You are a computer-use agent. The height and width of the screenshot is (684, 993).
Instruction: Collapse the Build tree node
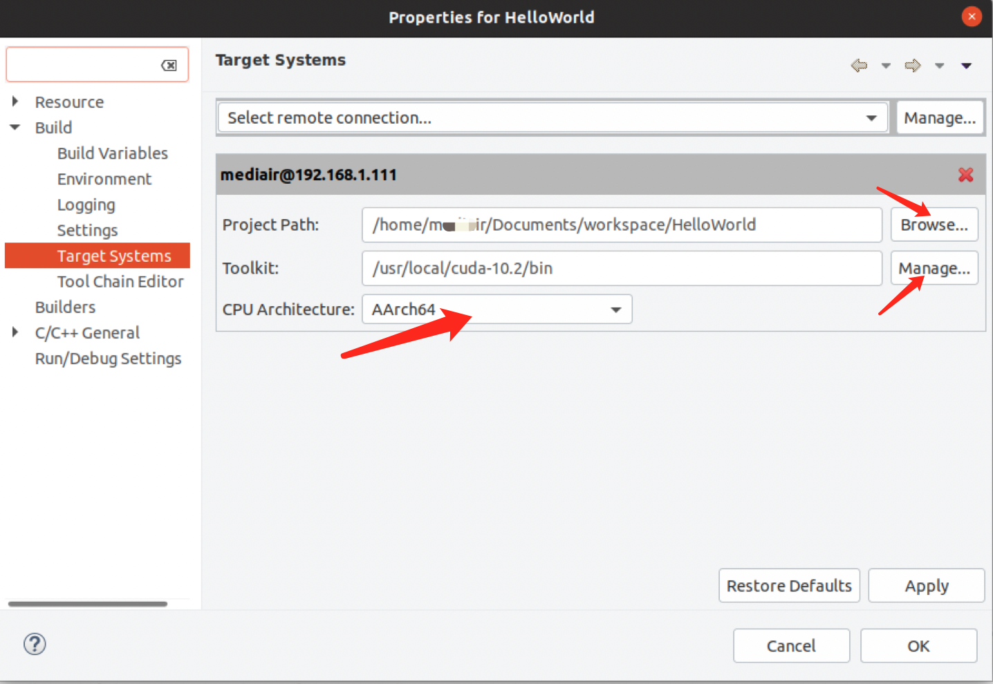pos(16,127)
